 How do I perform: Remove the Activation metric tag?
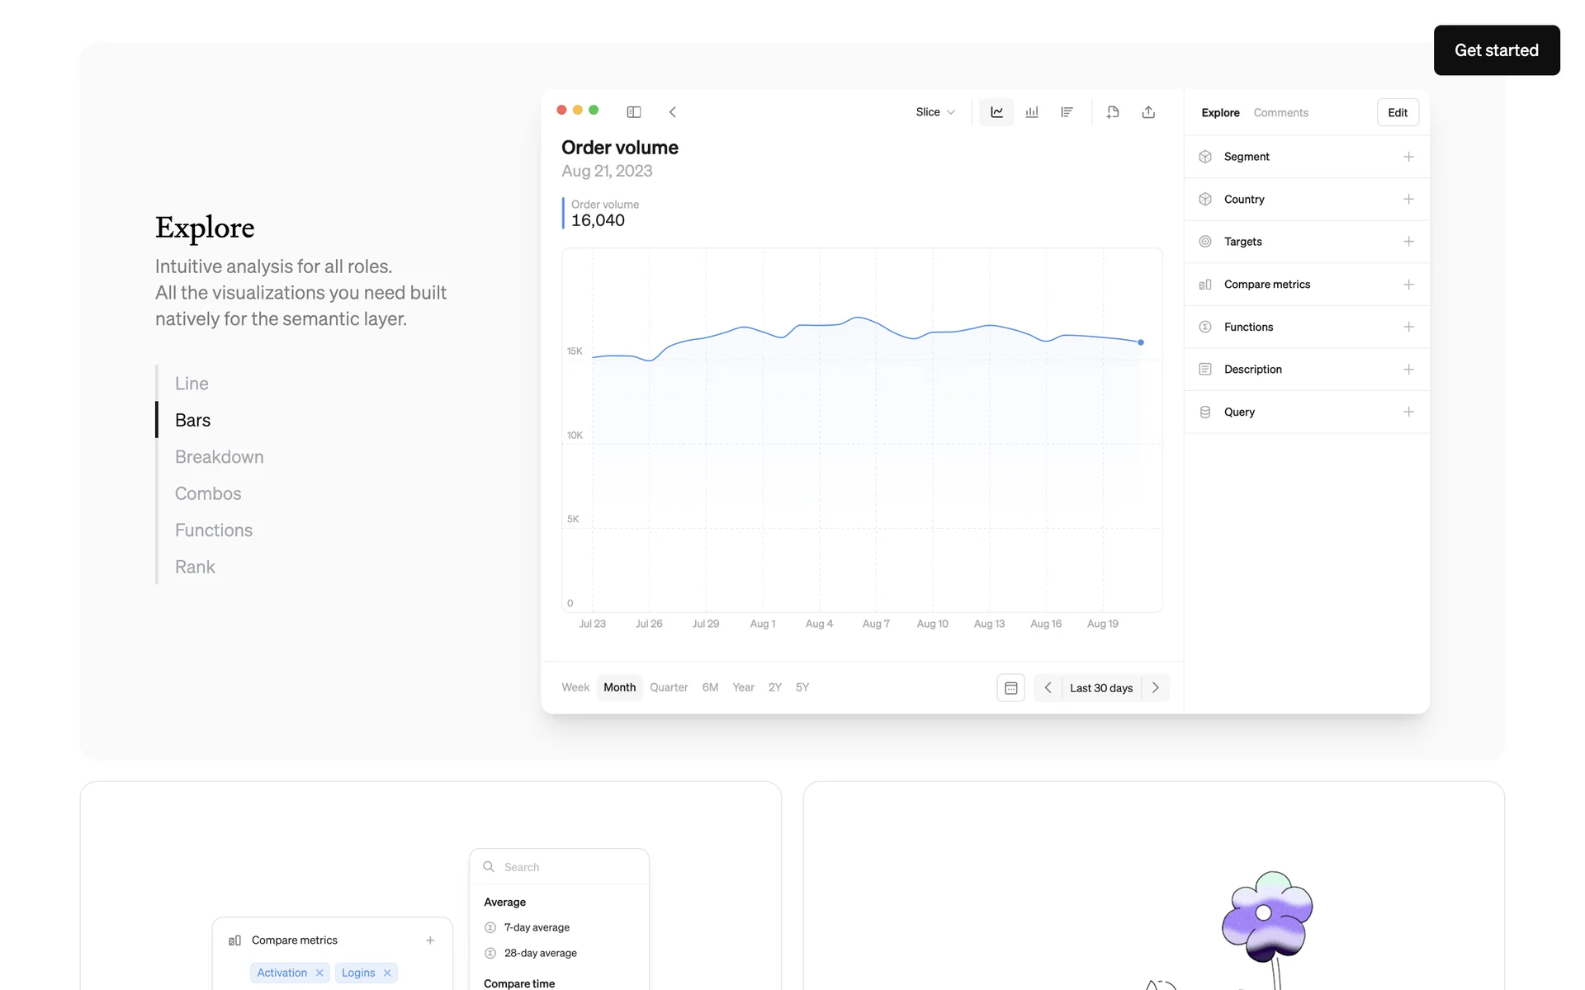[319, 973]
